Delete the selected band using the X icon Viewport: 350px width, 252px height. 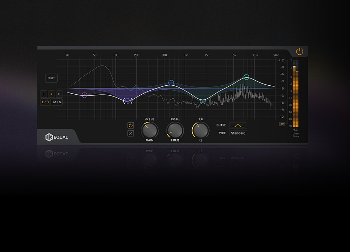[x=131, y=134]
